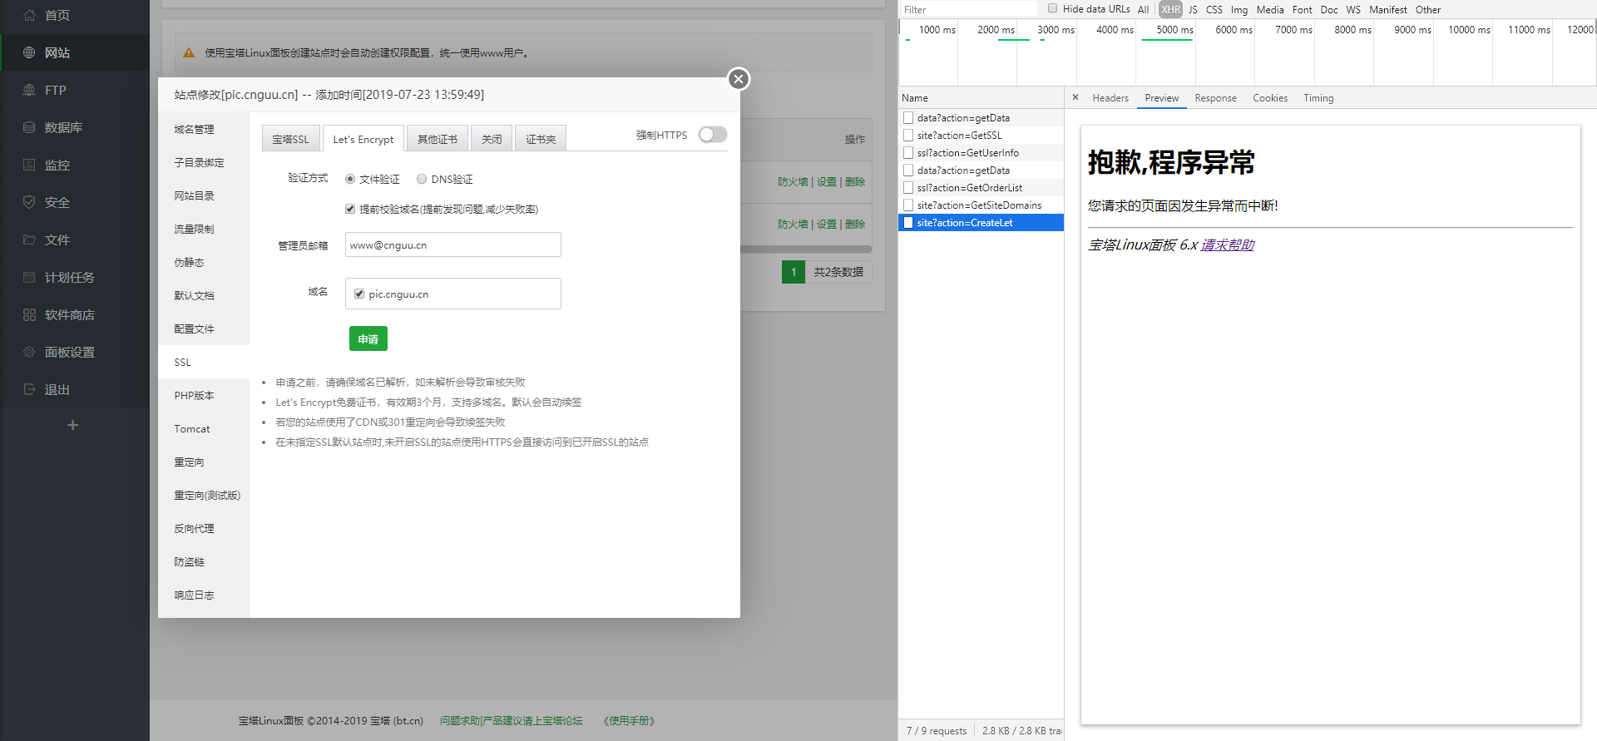This screenshot has height=741, width=1597.
Task: Click the plus icon below sidebar menu
Action: tap(73, 425)
